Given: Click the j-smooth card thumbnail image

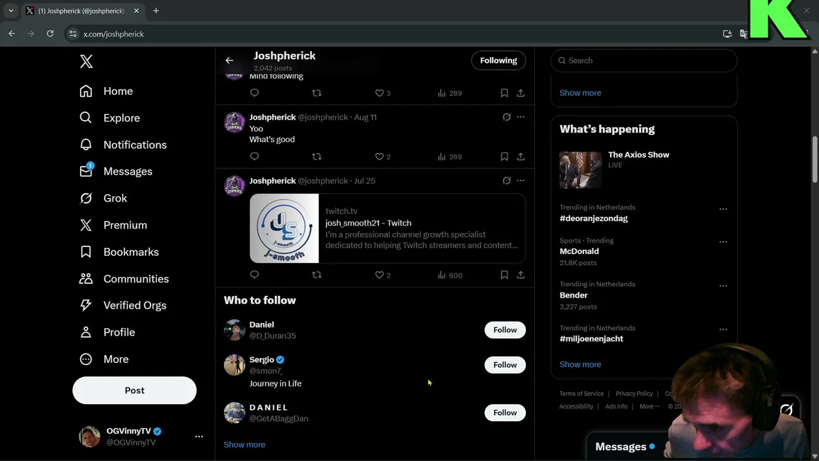Looking at the screenshot, I should pos(284,229).
